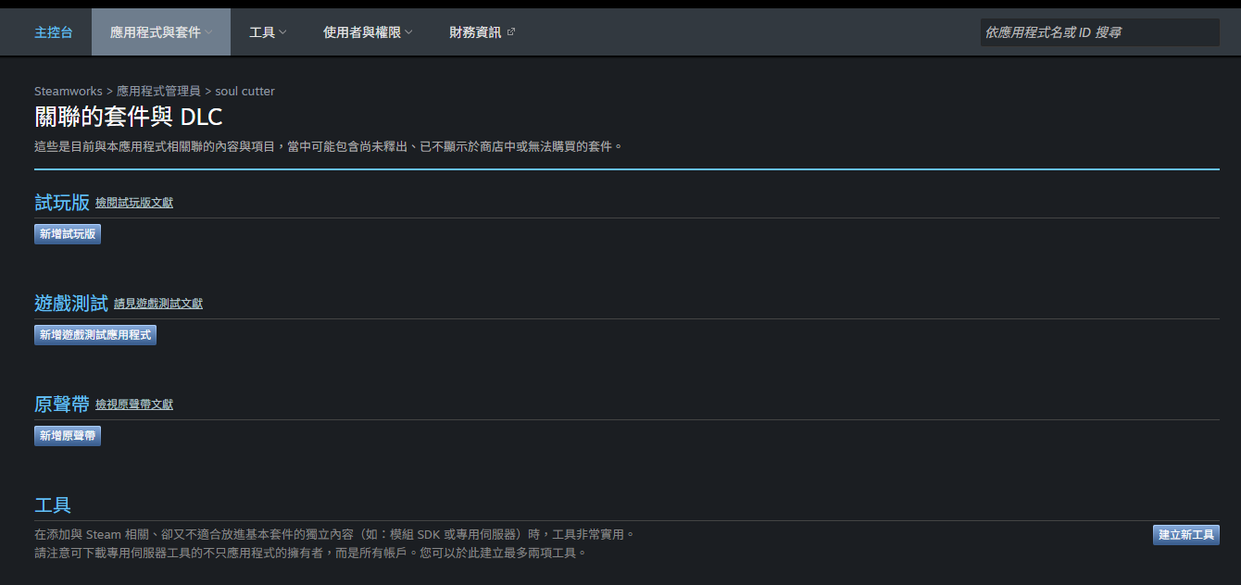Open the 檢閱試玩版文獻 documentation link
Image resolution: width=1241 pixels, height=585 pixels.
coord(135,202)
